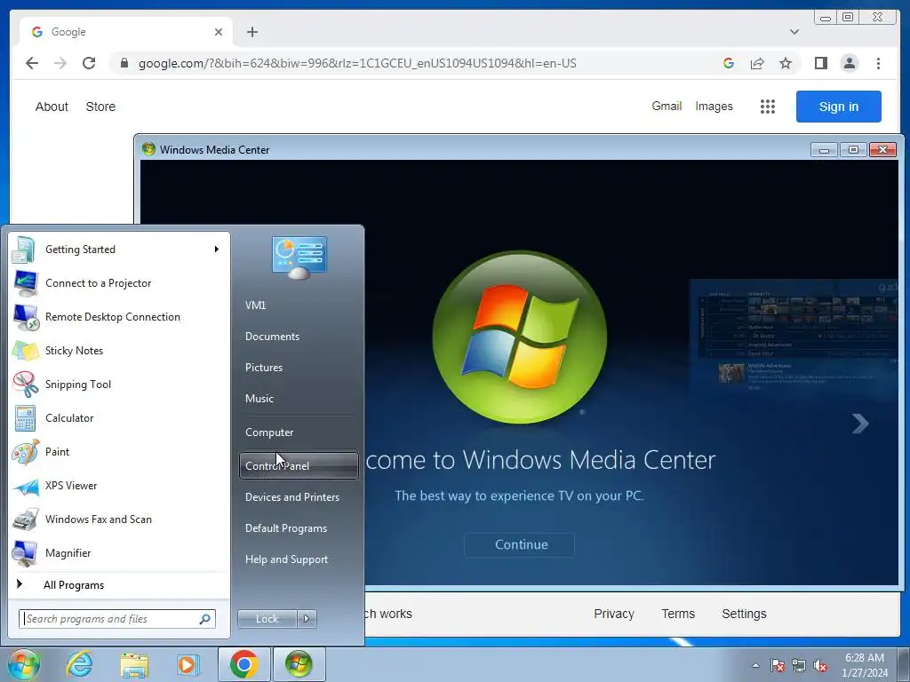The height and width of the screenshot is (682, 910).
Task: Click the search magnifier in Start menu
Action: 205,619
